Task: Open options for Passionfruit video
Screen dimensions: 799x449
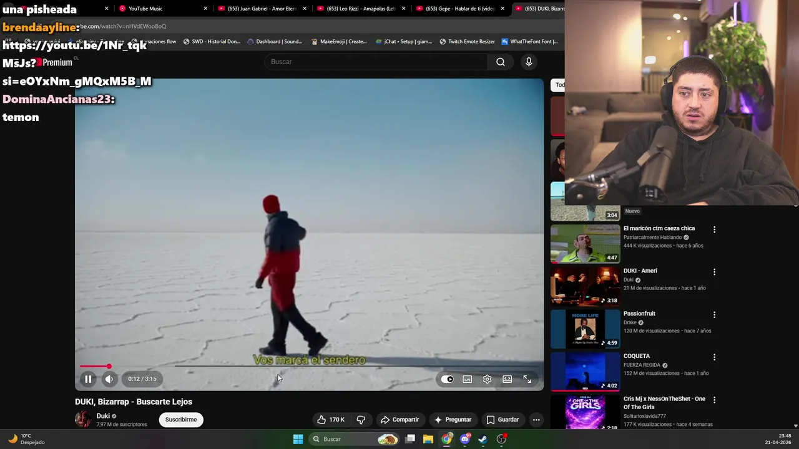Action: pyautogui.click(x=714, y=315)
